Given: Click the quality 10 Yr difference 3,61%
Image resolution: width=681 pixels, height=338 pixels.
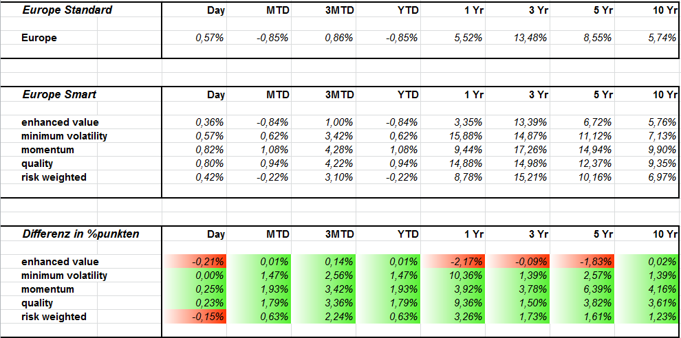Looking at the screenshot, I should click(662, 303).
